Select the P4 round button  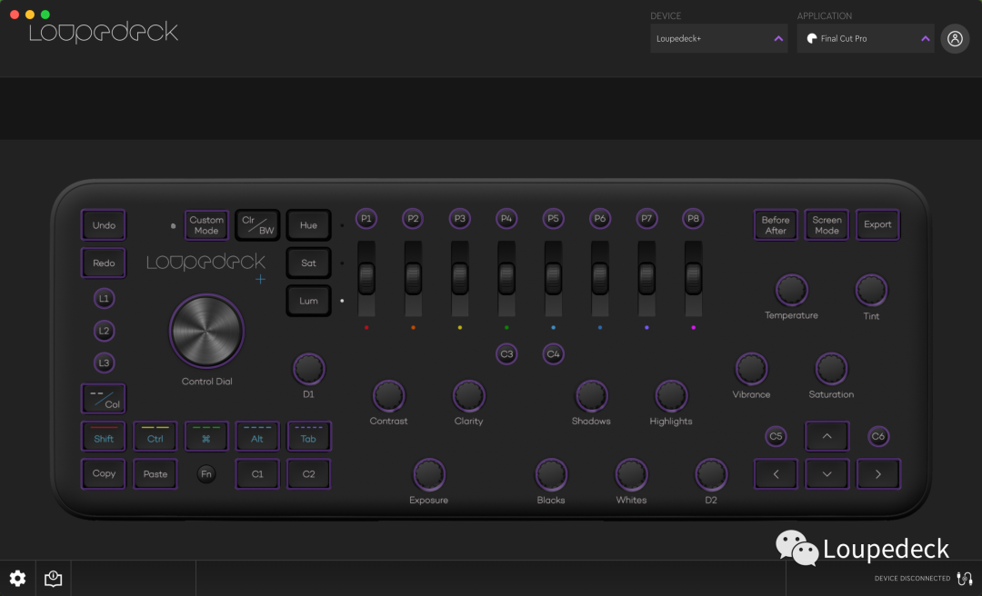[x=506, y=218]
